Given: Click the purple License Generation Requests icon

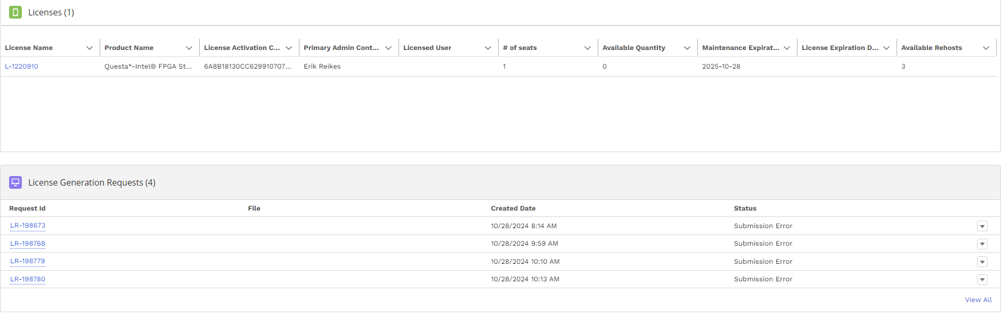Looking at the screenshot, I should [x=15, y=182].
